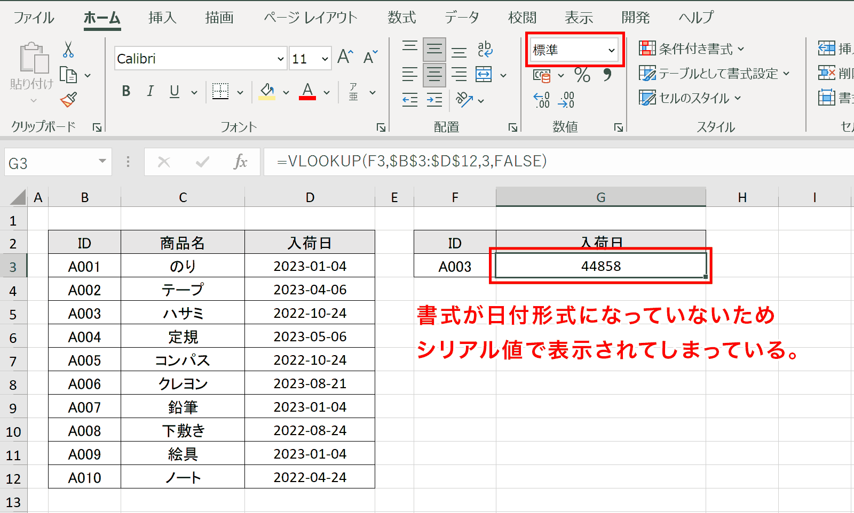Click Decrease Indent icon
This screenshot has height=513, width=854.
pos(410,100)
